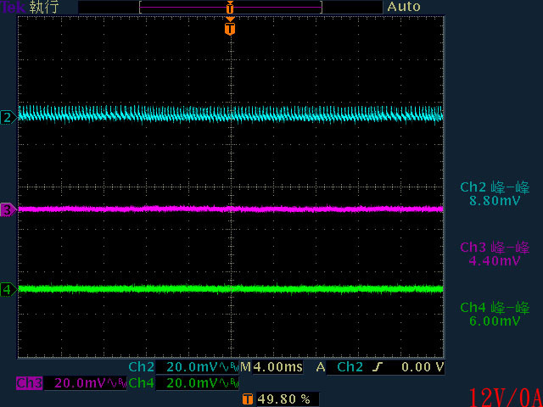Click the Ch2 ground reference marker
Viewport: 543px width, 407px height.
tap(8, 119)
